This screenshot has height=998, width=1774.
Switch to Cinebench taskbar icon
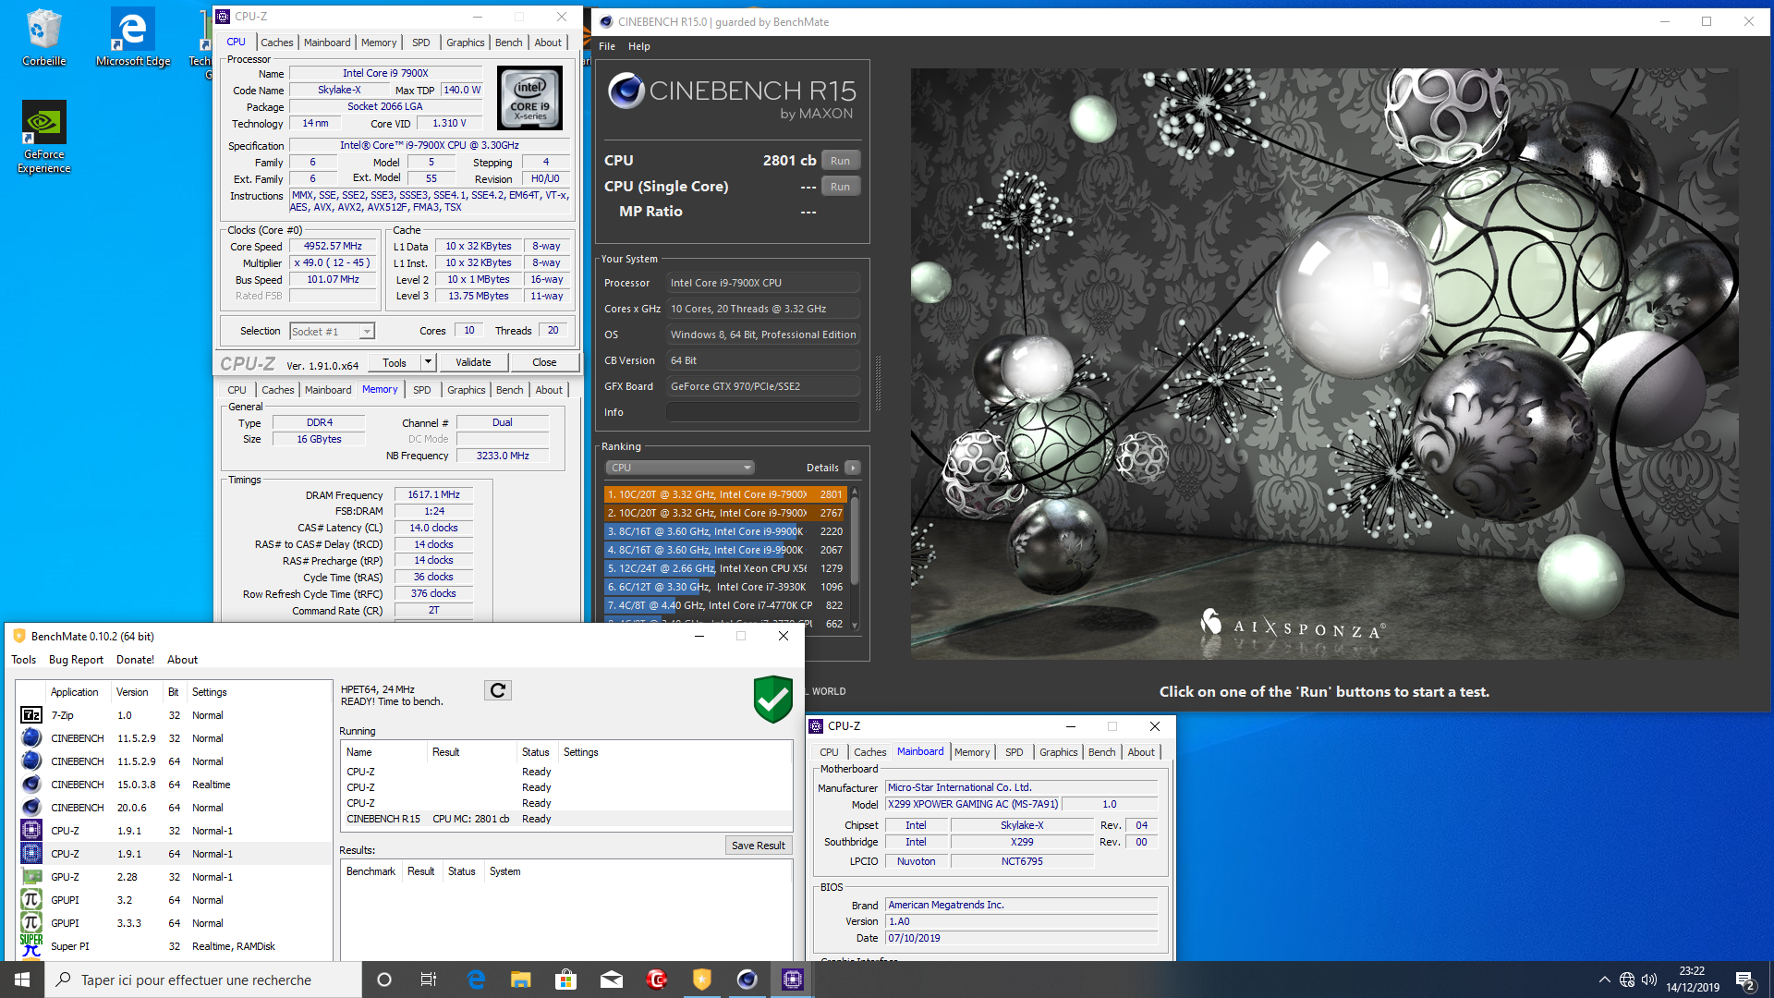[x=747, y=980]
